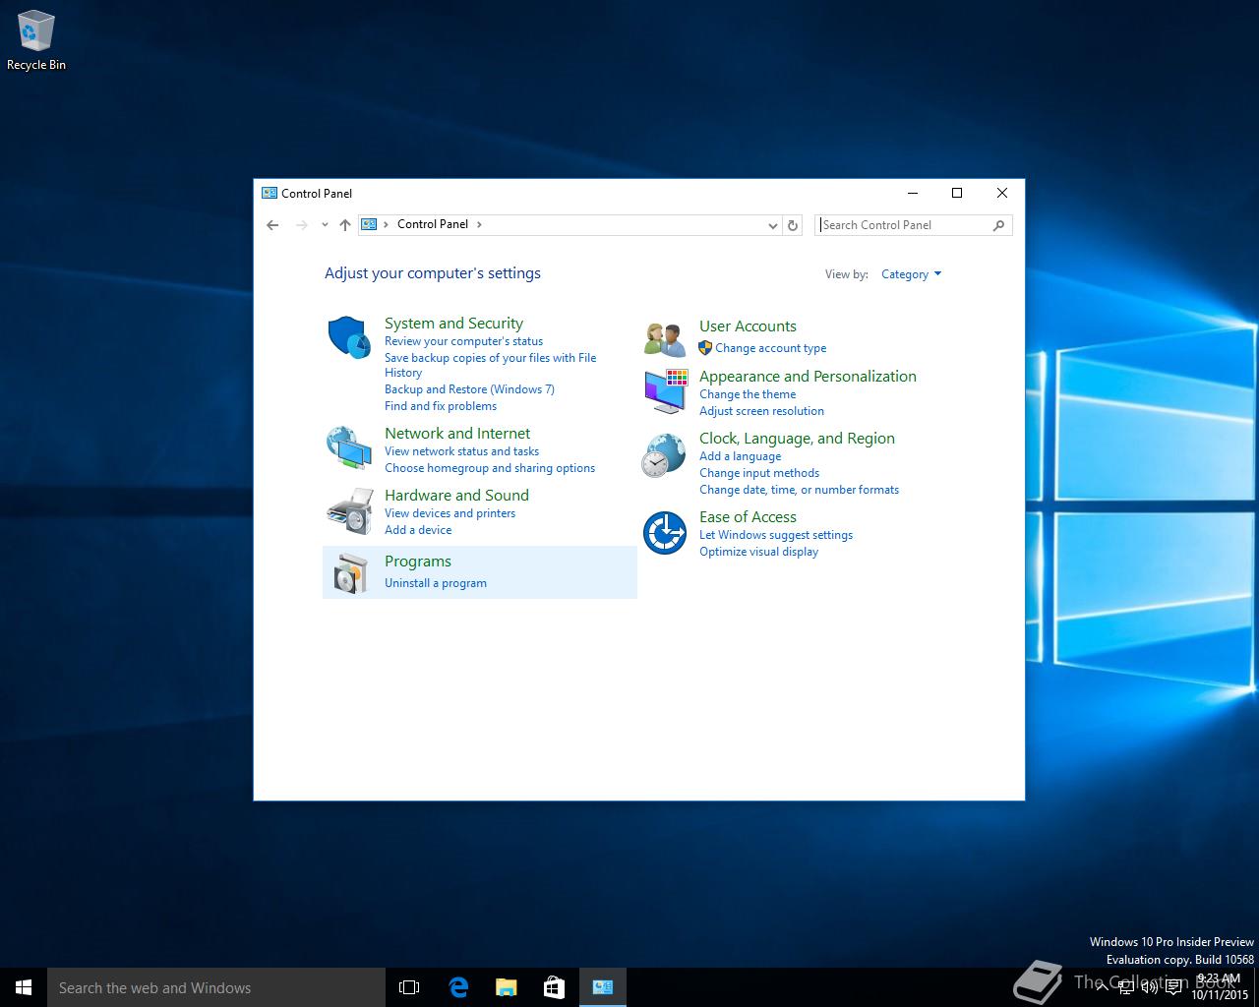Image resolution: width=1259 pixels, height=1007 pixels.
Task: Click System and Security heading
Action: [x=453, y=324]
